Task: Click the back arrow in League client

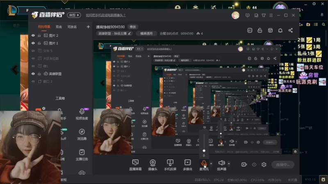Action: point(15,70)
